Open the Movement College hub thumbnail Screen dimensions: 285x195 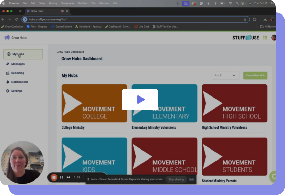94,103
